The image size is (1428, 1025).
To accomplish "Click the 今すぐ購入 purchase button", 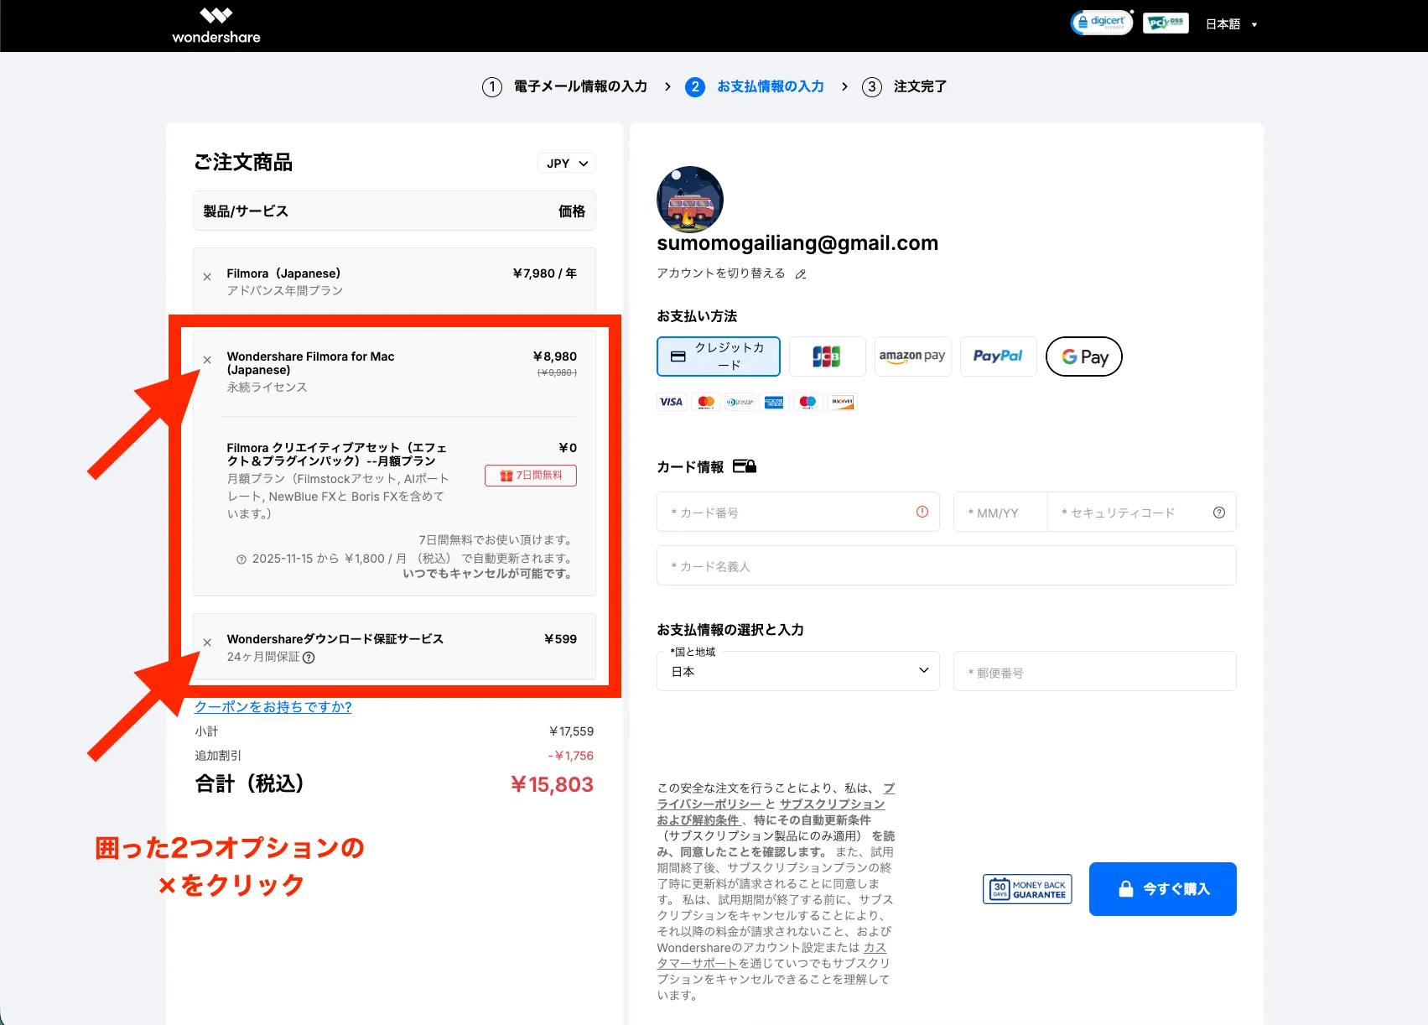I will (x=1162, y=888).
